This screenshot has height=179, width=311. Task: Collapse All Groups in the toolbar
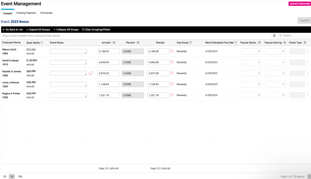tap(66, 30)
